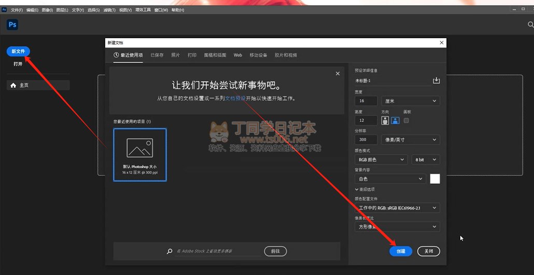Dismiss the banner with its X icon
The width and height of the screenshot is (534, 275).
point(338,73)
